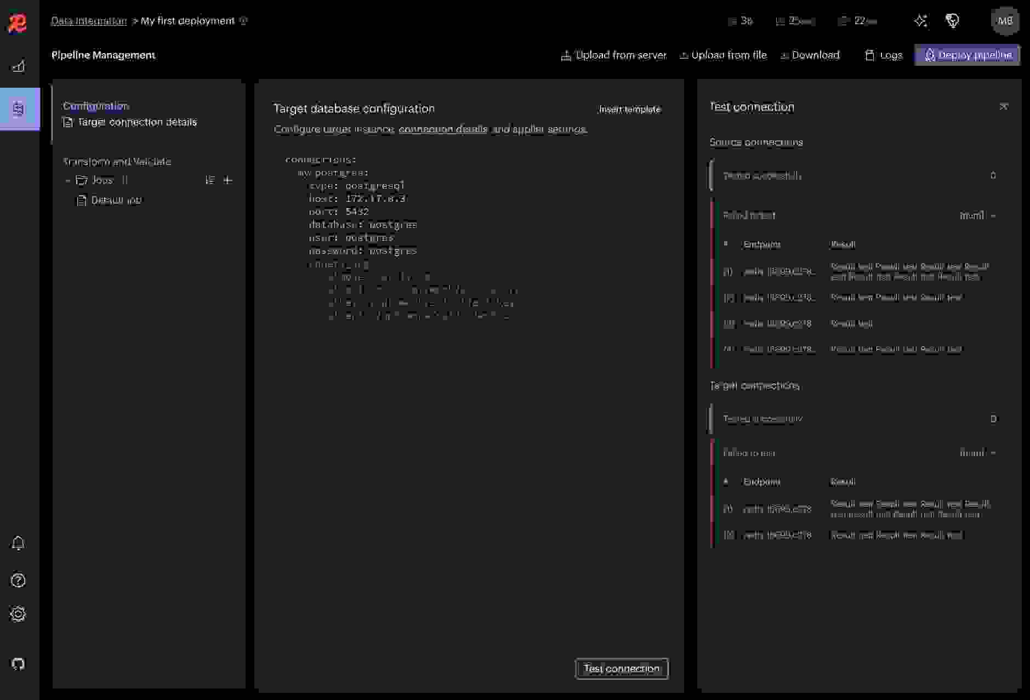
Task: Select Target connection details config item
Action: click(136, 122)
